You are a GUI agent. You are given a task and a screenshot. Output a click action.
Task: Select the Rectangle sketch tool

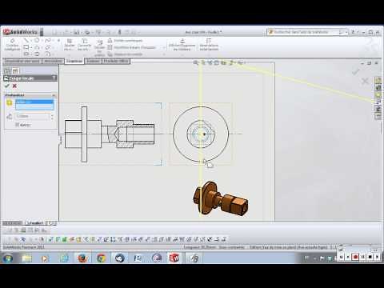pos(26,47)
